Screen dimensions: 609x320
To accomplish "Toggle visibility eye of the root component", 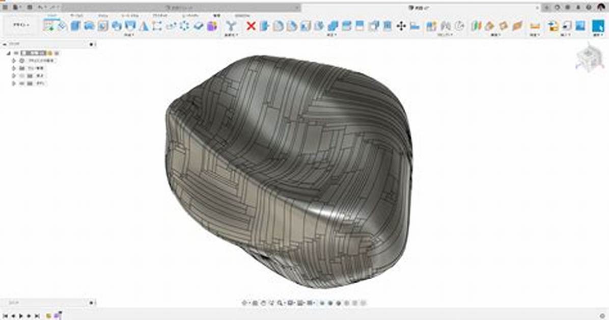I will pos(16,54).
